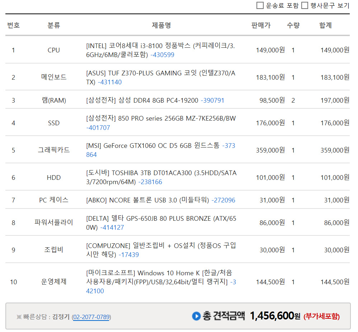Viewport: 358px width, 332px height.
Task: Click the MSI GeForce GTX1060 product name
Action: [152, 146]
